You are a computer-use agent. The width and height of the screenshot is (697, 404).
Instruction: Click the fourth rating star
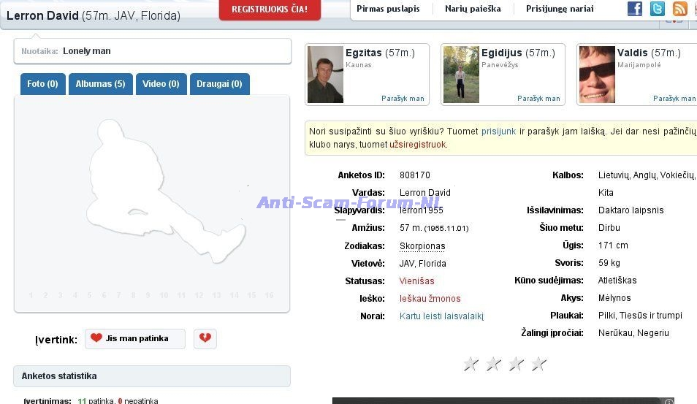click(x=538, y=363)
